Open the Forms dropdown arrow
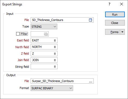The height and width of the screenshot is (99, 128). pyautogui.click(x=122, y=32)
